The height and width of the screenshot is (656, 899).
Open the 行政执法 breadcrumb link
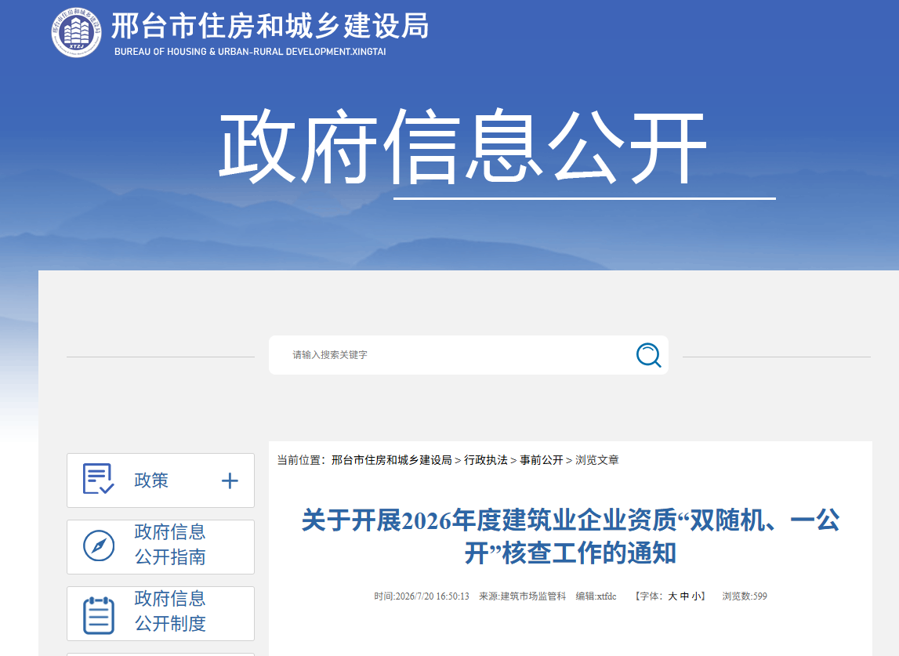pyautogui.click(x=486, y=460)
